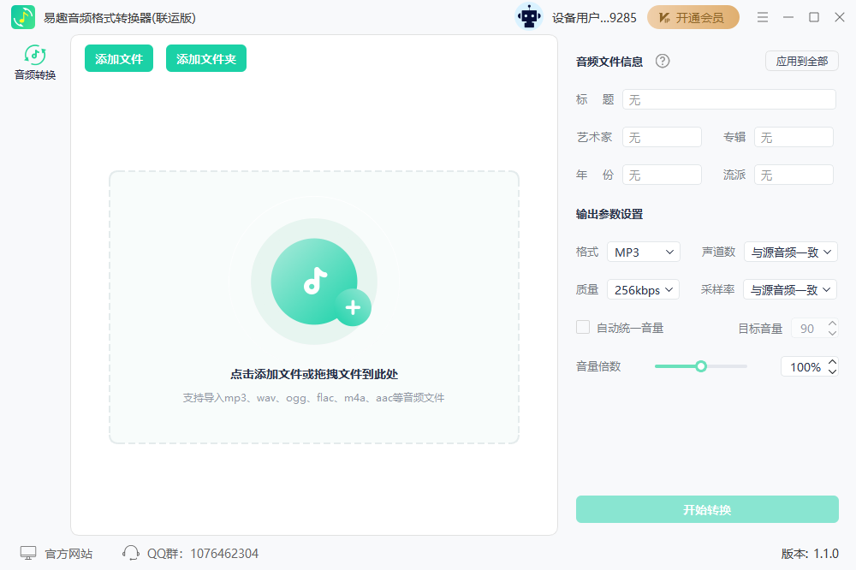The image size is (856, 570).
Task: Click the app logo in title bar
Action: pyautogui.click(x=23, y=17)
